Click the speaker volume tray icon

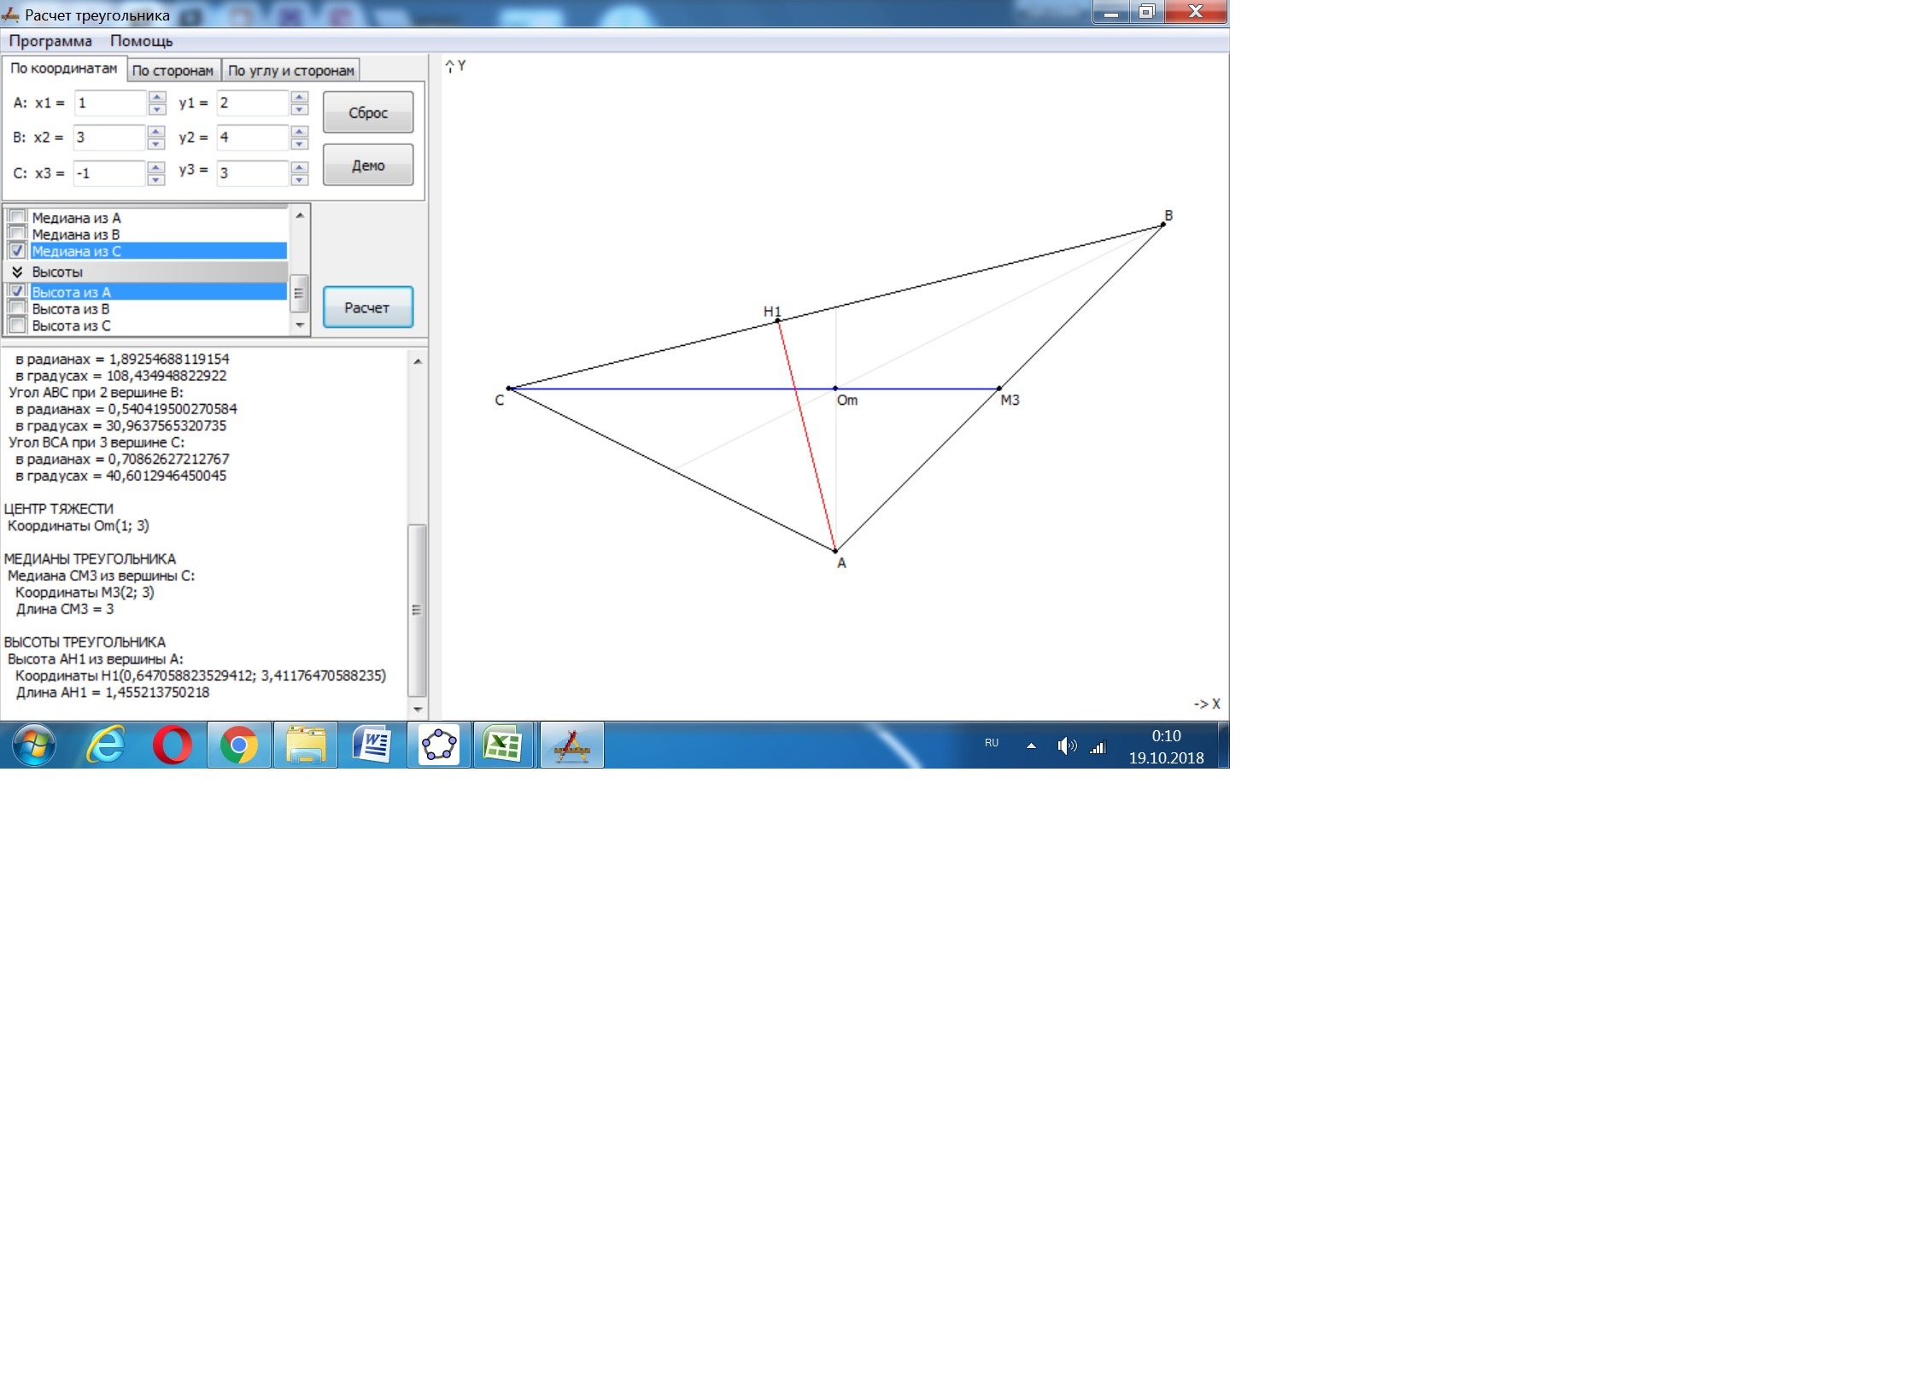[x=1066, y=746]
